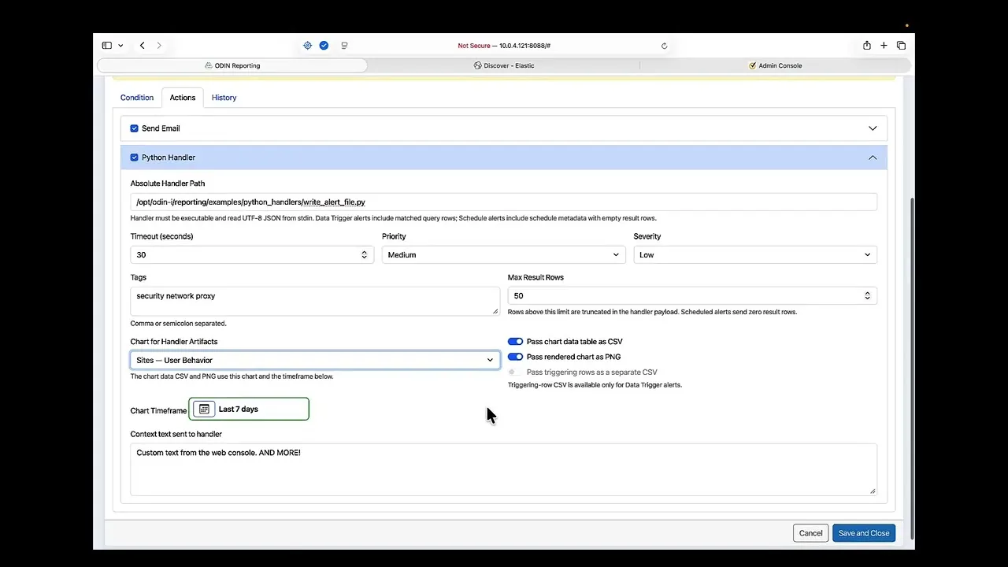
Task: Open the sidebar tab group dropdown arrow
Action: pyautogui.click(x=120, y=46)
